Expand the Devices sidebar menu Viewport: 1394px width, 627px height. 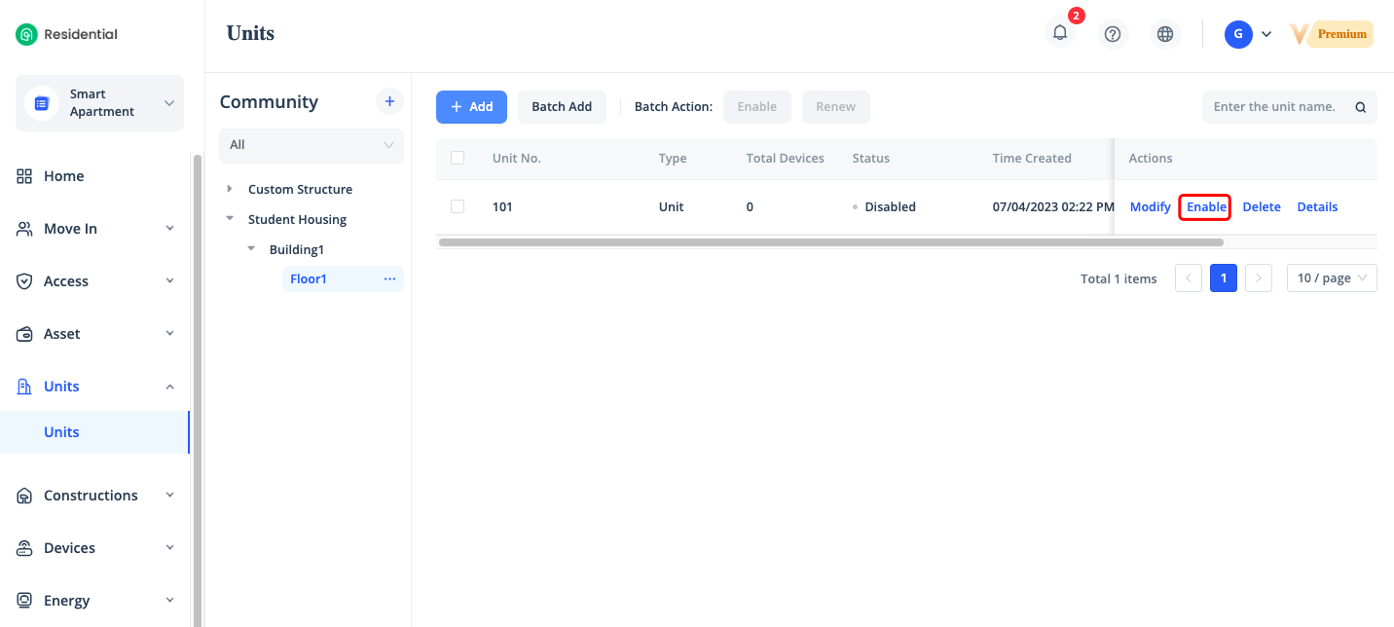[x=95, y=548]
